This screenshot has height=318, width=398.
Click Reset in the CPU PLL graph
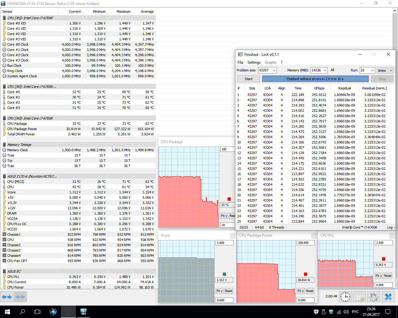coord(388,276)
